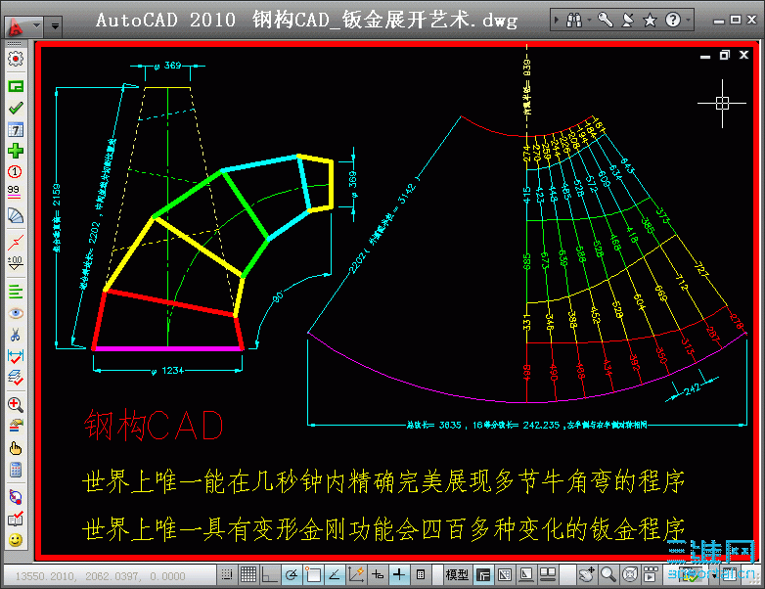Click the circle arrow with red dot icon
The image size is (765, 589).
click(x=16, y=497)
